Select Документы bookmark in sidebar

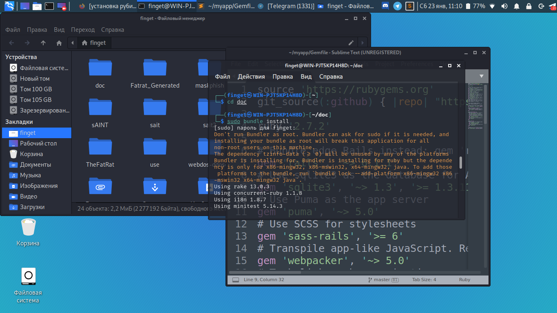coord(36,165)
